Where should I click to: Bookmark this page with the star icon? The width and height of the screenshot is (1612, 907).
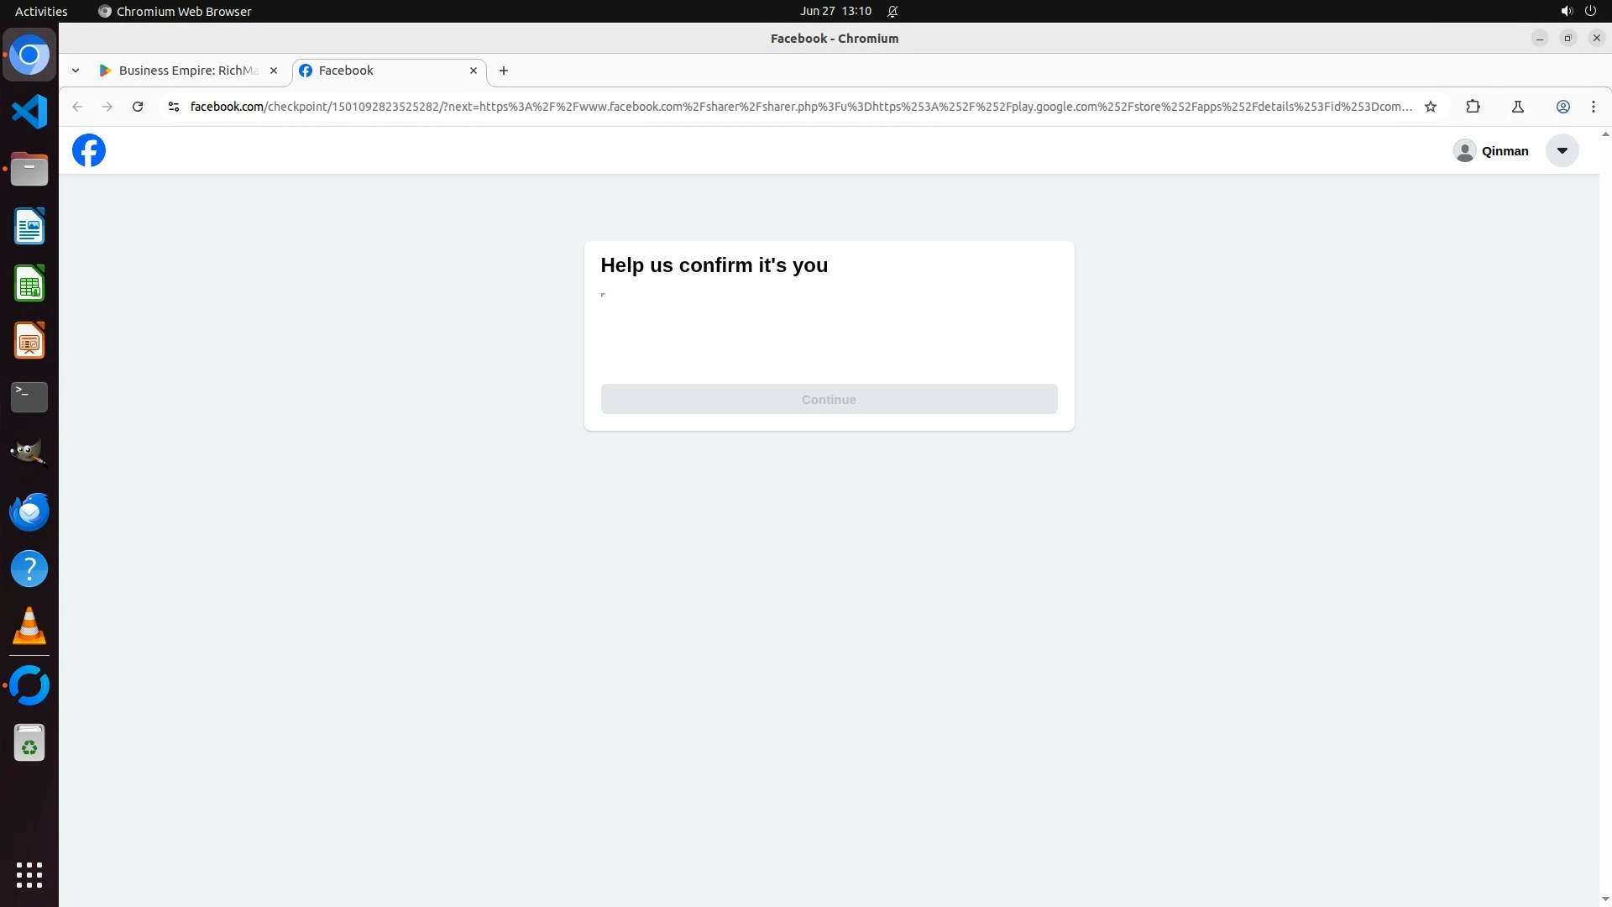(1431, 107)
